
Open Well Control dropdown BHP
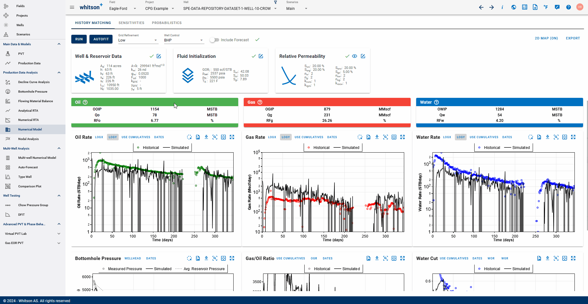coord(184,40)
